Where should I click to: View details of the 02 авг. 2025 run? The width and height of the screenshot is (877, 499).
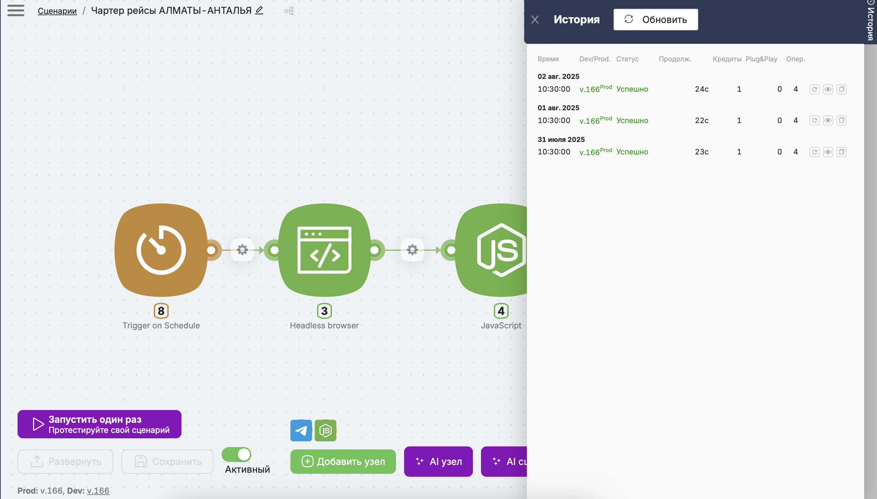coord(828,89)
